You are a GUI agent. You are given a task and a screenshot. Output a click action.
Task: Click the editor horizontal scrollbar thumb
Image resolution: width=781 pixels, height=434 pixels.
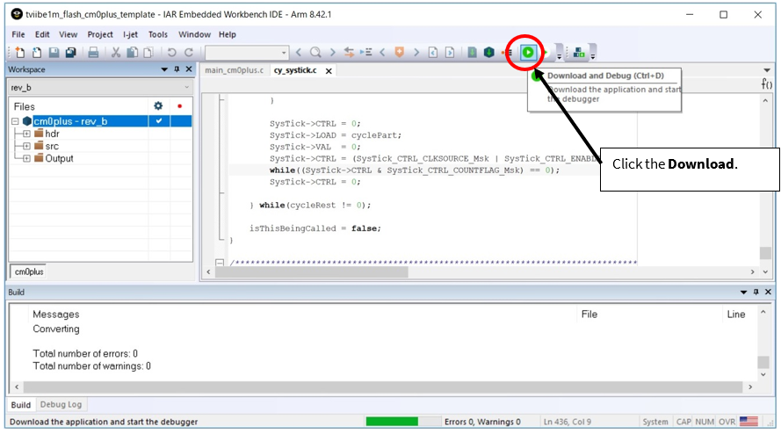(311, 271)
